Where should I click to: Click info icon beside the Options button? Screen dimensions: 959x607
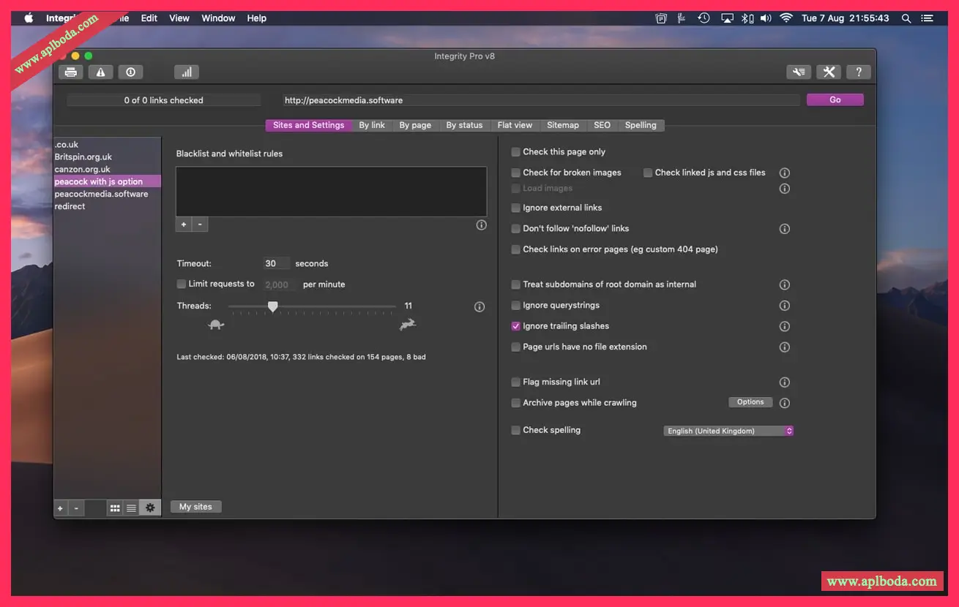(x=785, y=403)
